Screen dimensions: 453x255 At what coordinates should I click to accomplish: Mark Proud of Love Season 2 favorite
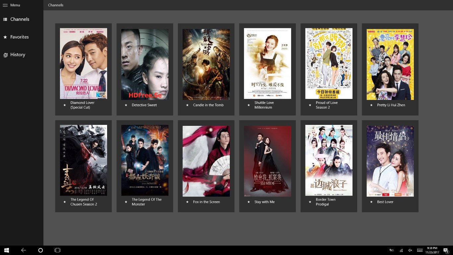tap(310, 105)
